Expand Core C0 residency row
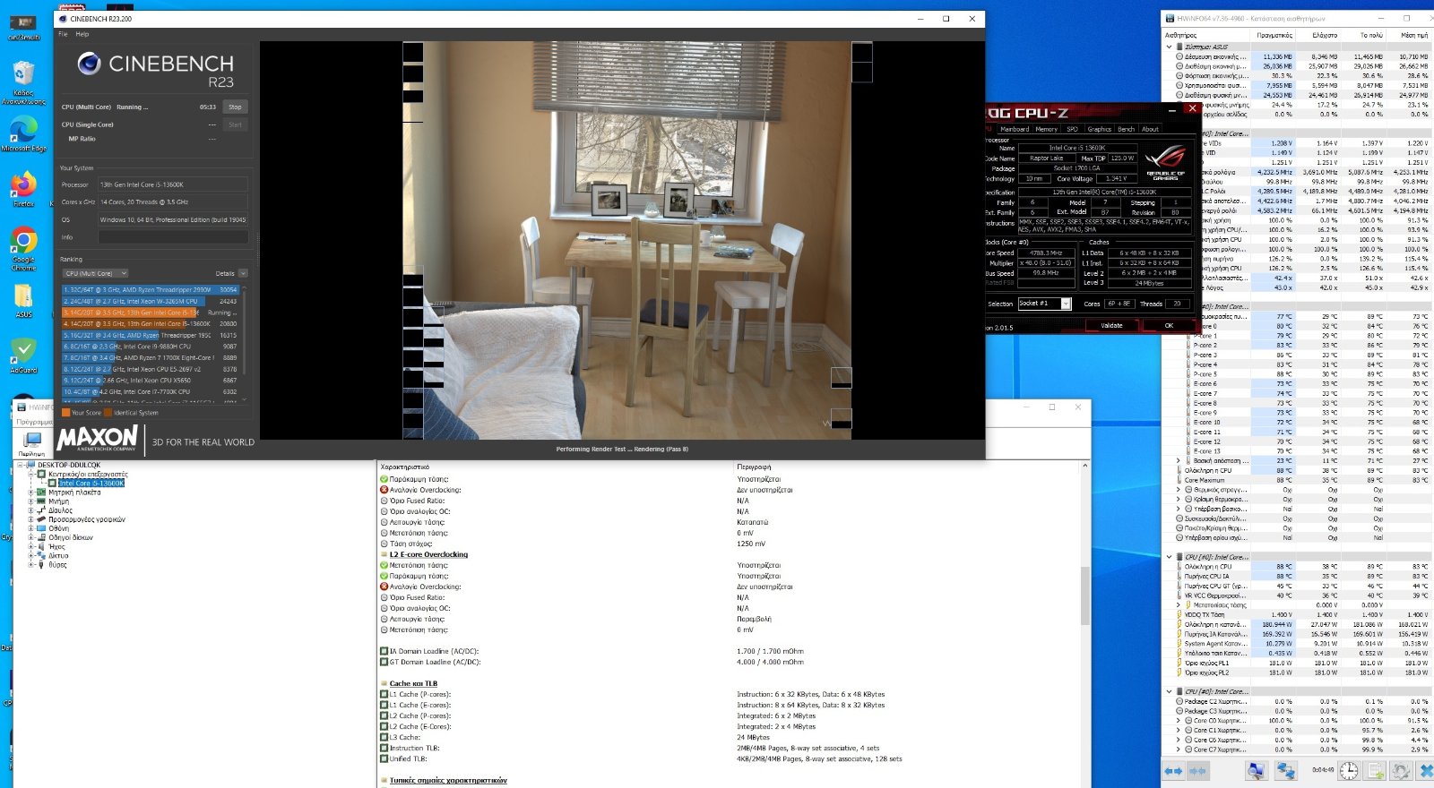This screenshot has width=1434, height=788. click(x=1179, y=720)
